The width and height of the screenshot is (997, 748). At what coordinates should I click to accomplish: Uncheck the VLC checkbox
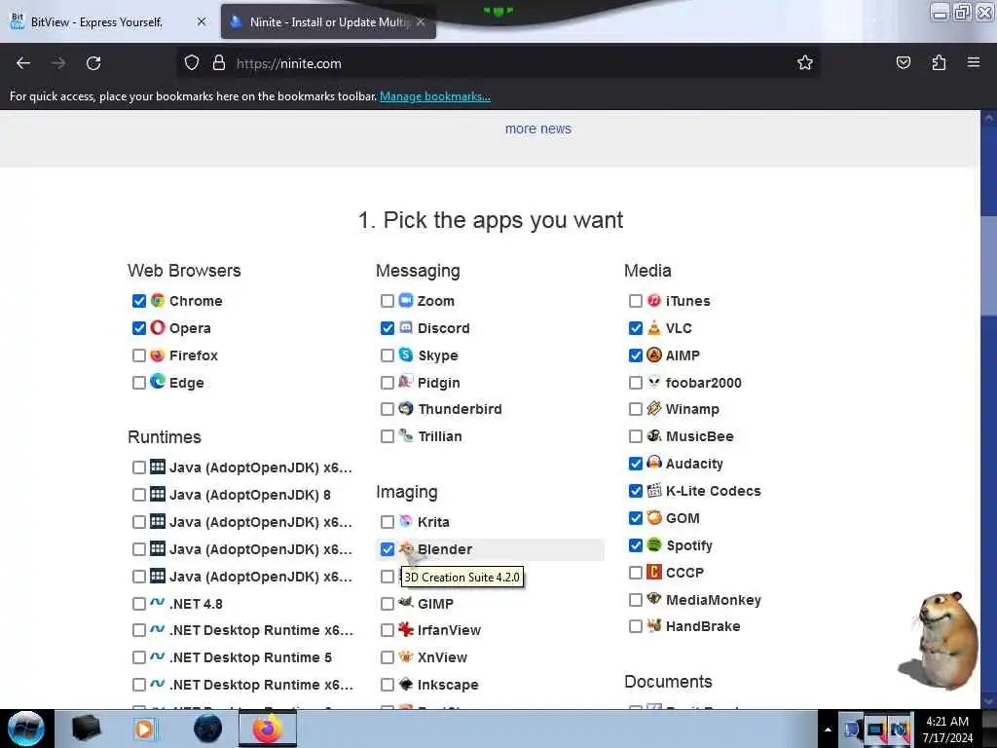click(x=635, y=328)
